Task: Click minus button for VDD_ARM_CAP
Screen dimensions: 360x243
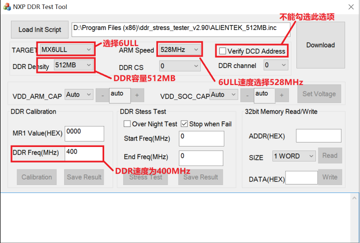Action: tap(103, 95)
